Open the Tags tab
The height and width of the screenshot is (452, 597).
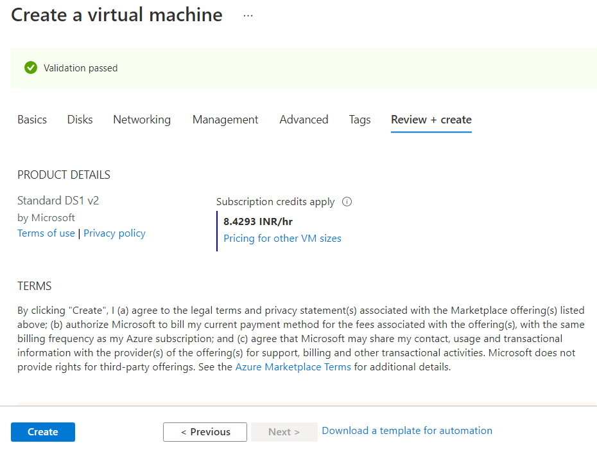(359, 120)
